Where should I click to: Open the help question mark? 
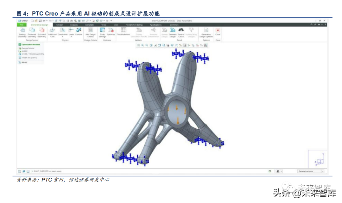(325, 24)
